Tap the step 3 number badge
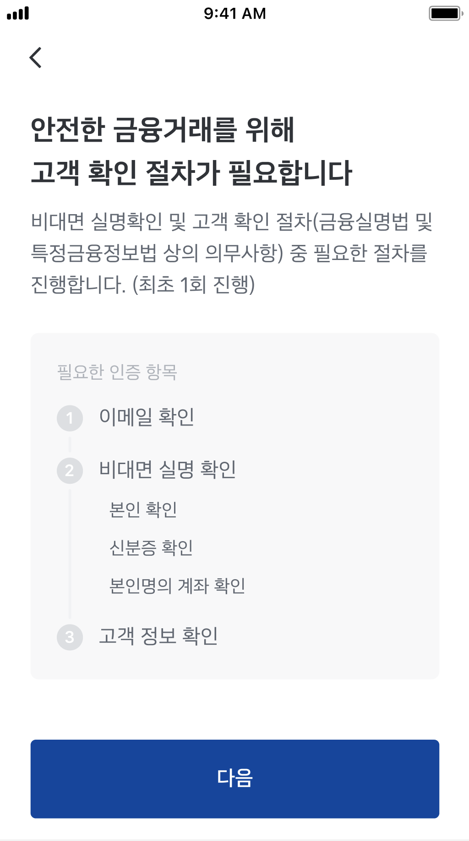Screen dimensions: 469x841 (70, 637)
